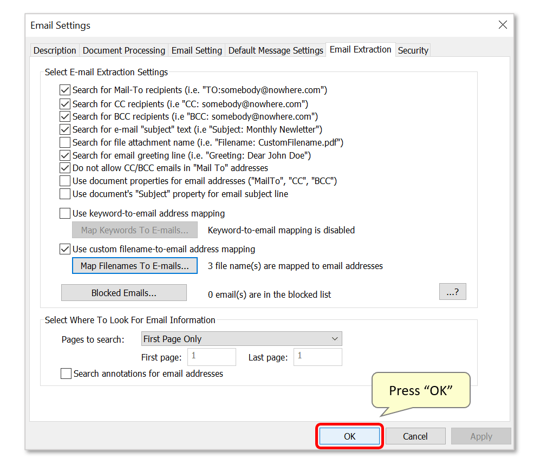Open Map Keywords To E-mails dialog
The image size is (540, 465).
[x=135, y=230]
